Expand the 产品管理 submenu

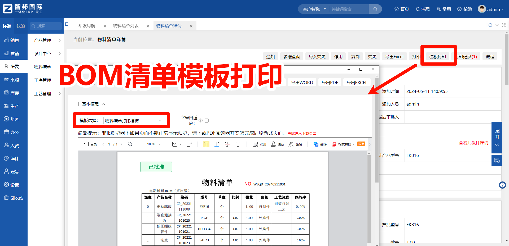pyautogui.click(x=47, y=40)
